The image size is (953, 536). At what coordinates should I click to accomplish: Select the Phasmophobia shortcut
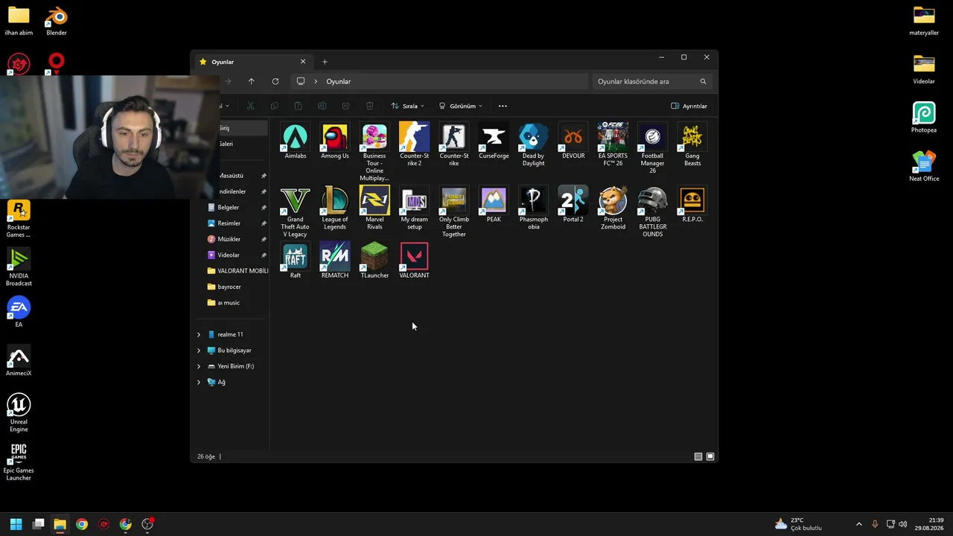[533, 208]
